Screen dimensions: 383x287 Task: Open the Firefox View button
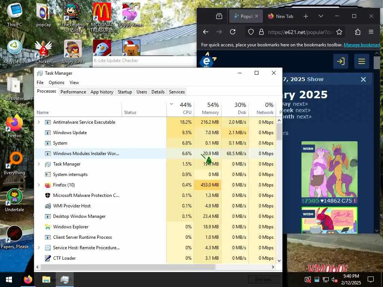219,16
